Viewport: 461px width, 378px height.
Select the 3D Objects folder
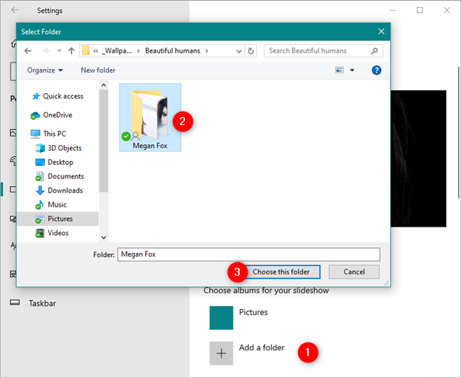[64, 148]
